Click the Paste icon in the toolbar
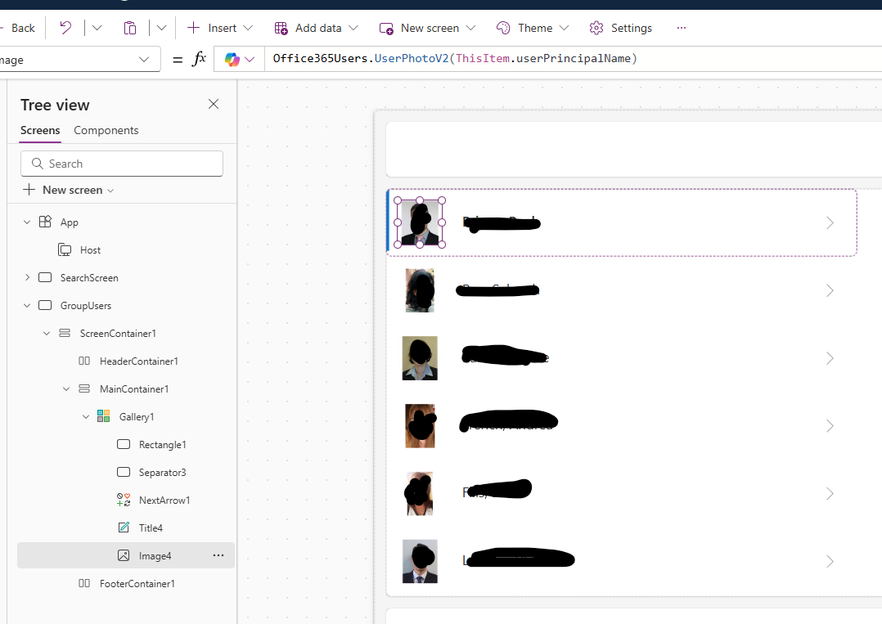882x624 pixels. pos(130,27)
